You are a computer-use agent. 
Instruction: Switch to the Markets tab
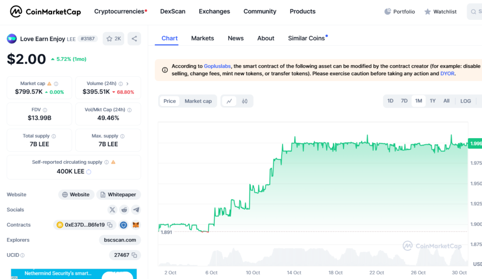pyautogui.click(x=202, y=39)
